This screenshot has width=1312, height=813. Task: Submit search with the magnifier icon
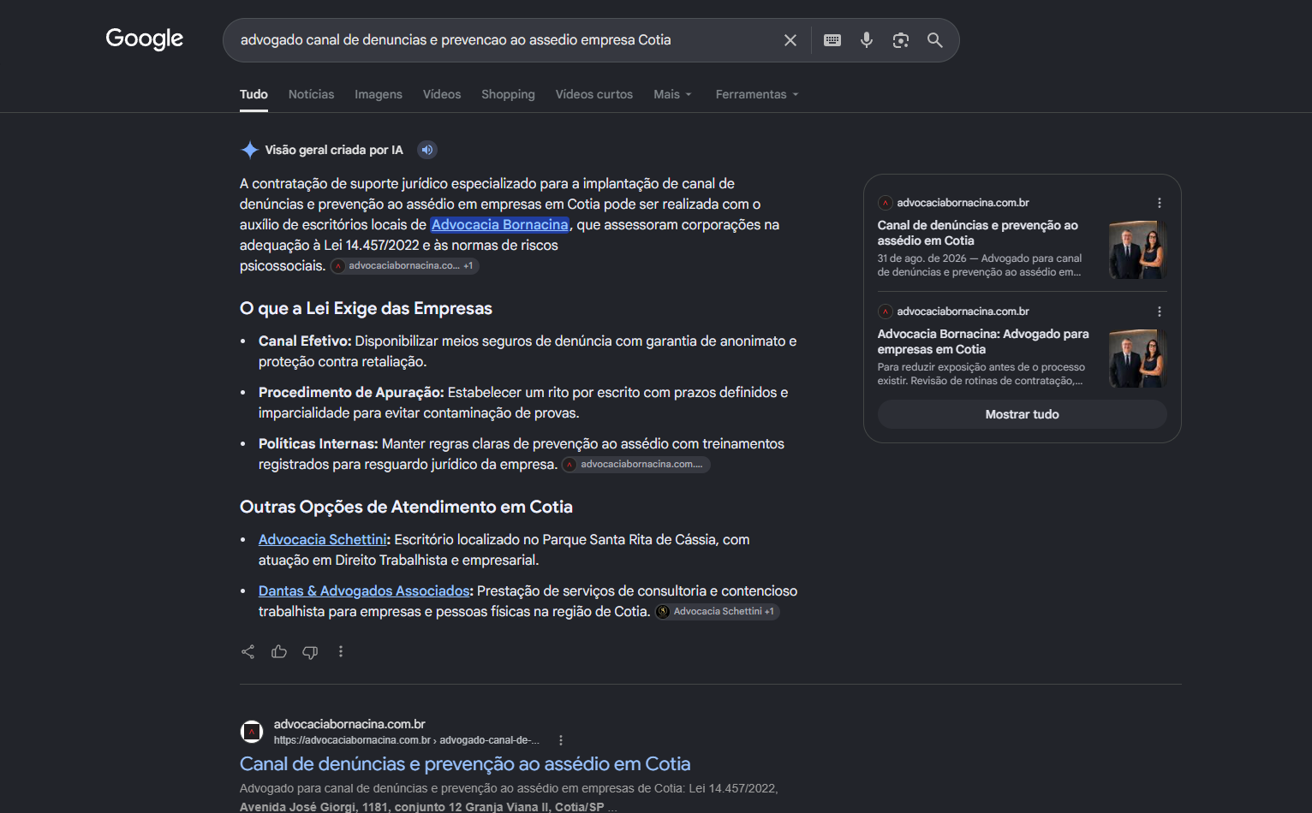935,40
